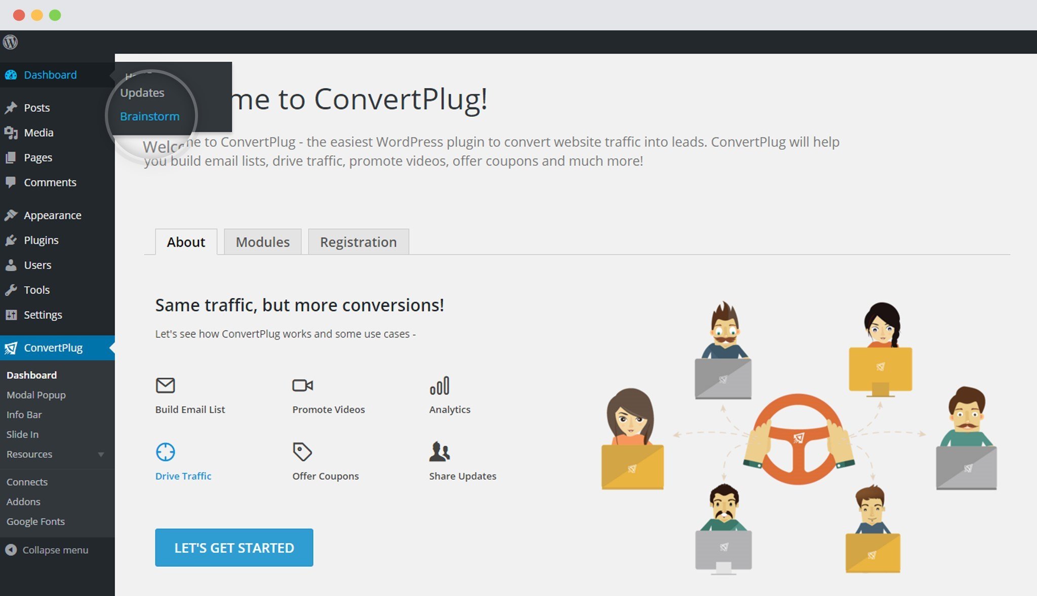
Task: Click the Tools wrench icon
Action: click(11, 289)
